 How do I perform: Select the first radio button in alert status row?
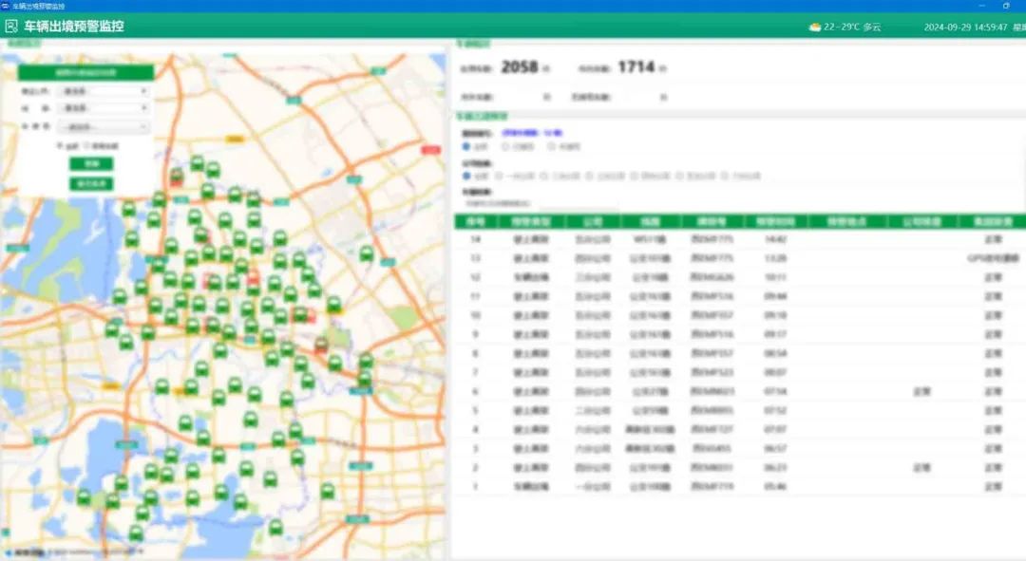coord(466,147)
